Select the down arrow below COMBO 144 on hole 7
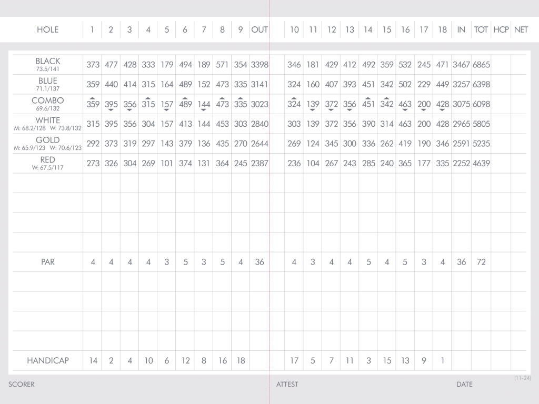Viewport: 539px width, 404px height. 204,110
